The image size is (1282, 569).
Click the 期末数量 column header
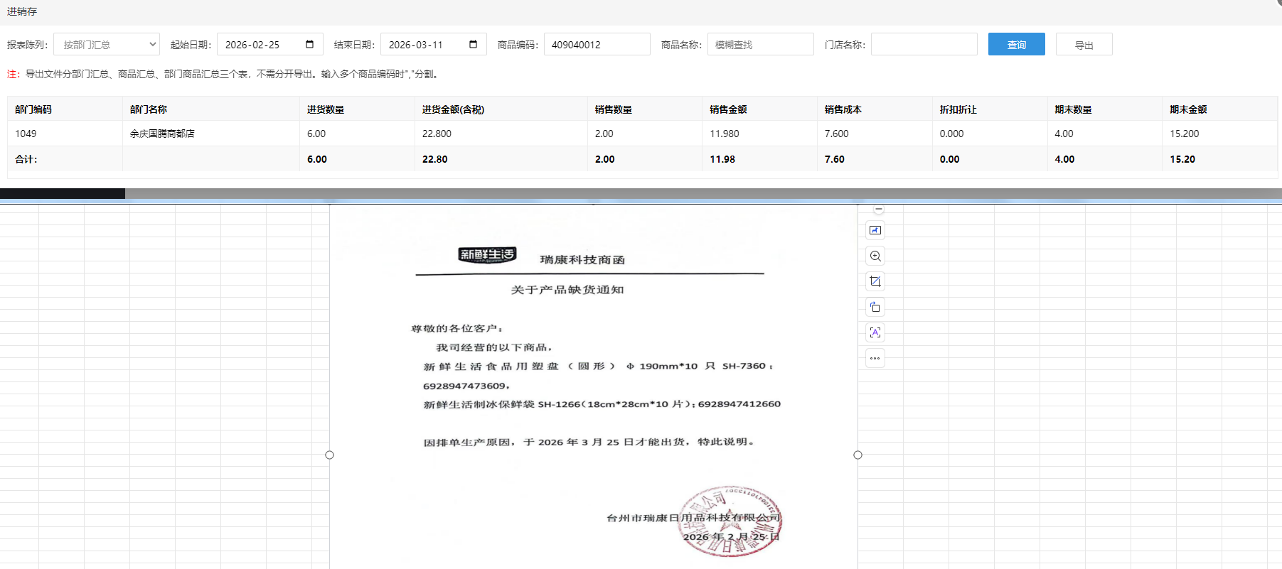(x=1073, y=109)
